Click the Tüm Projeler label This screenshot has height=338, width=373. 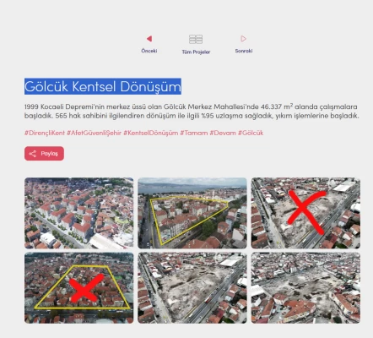[x=196, y=52]
